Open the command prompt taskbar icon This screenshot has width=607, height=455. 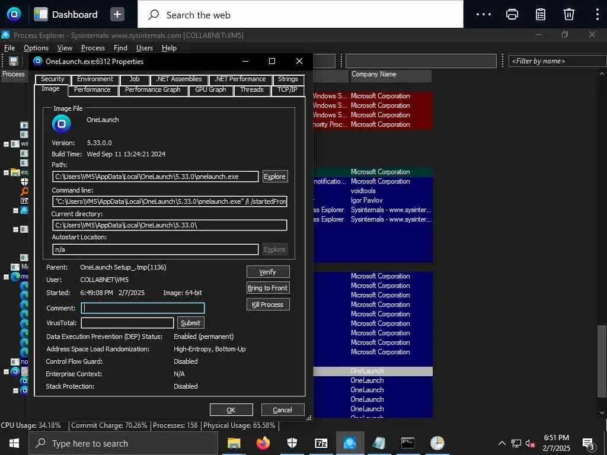click(408, 443)
